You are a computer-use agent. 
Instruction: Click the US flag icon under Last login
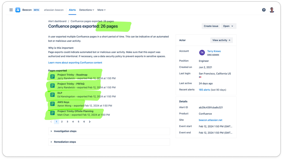200,77
